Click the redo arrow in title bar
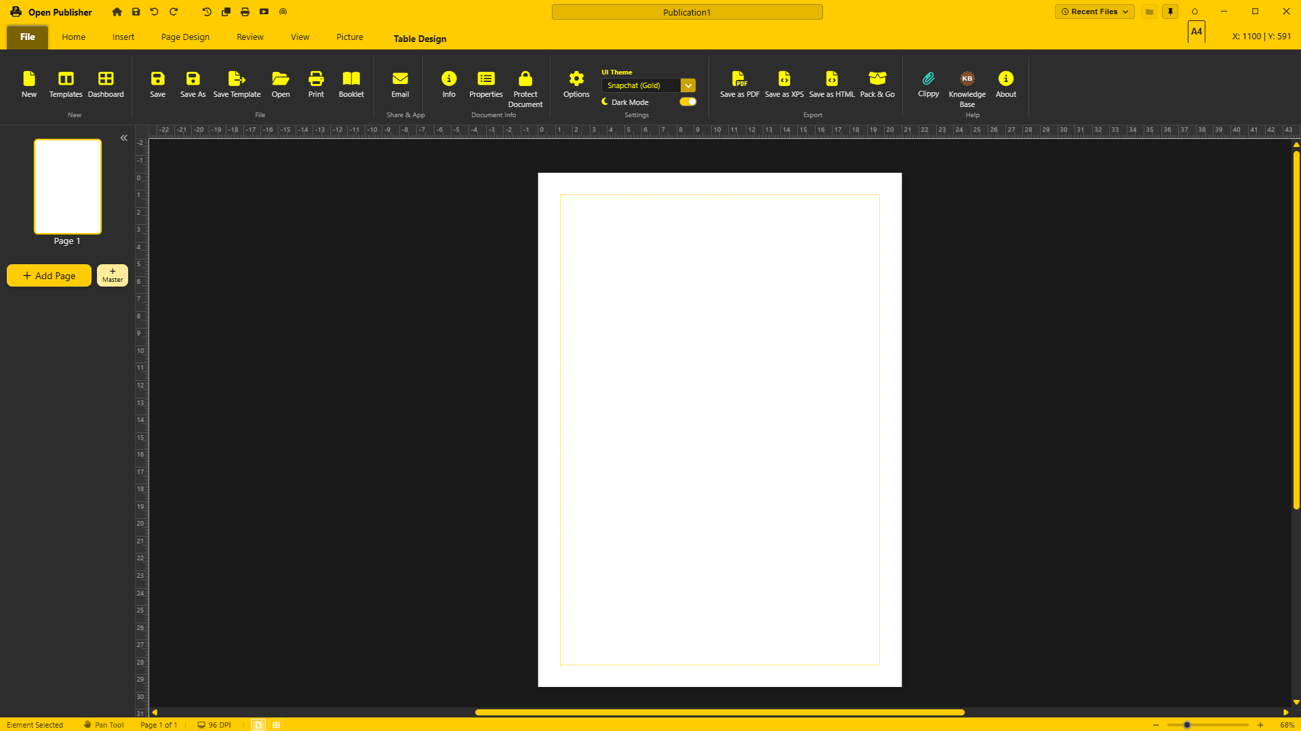Image resolution: width=1301 pixels, height=731 pixels. [x=174, y=12]
